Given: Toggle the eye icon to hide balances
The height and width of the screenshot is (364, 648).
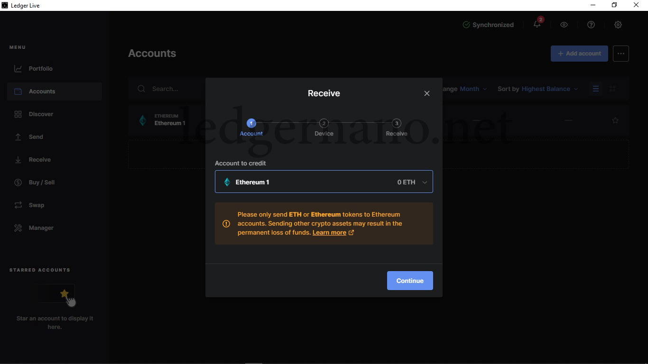Looking at the screenshot, I should (x=564, y=25).
